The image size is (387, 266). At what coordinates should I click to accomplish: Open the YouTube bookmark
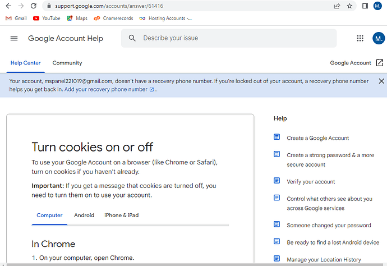coord(47,18)
